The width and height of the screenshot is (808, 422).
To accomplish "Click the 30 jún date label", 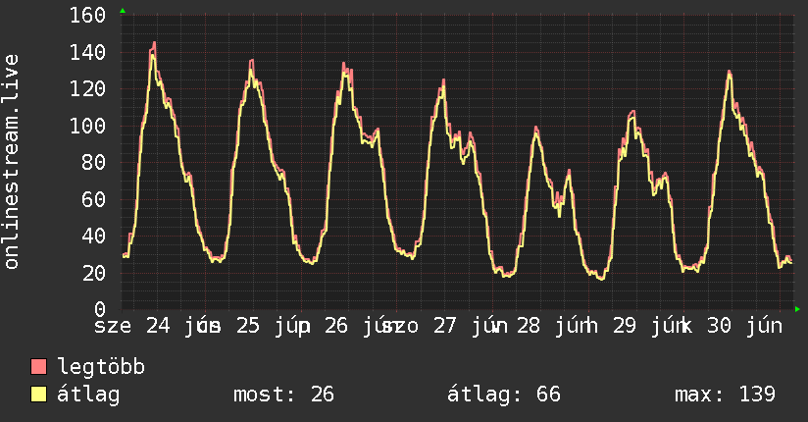I will click(744, 326).
